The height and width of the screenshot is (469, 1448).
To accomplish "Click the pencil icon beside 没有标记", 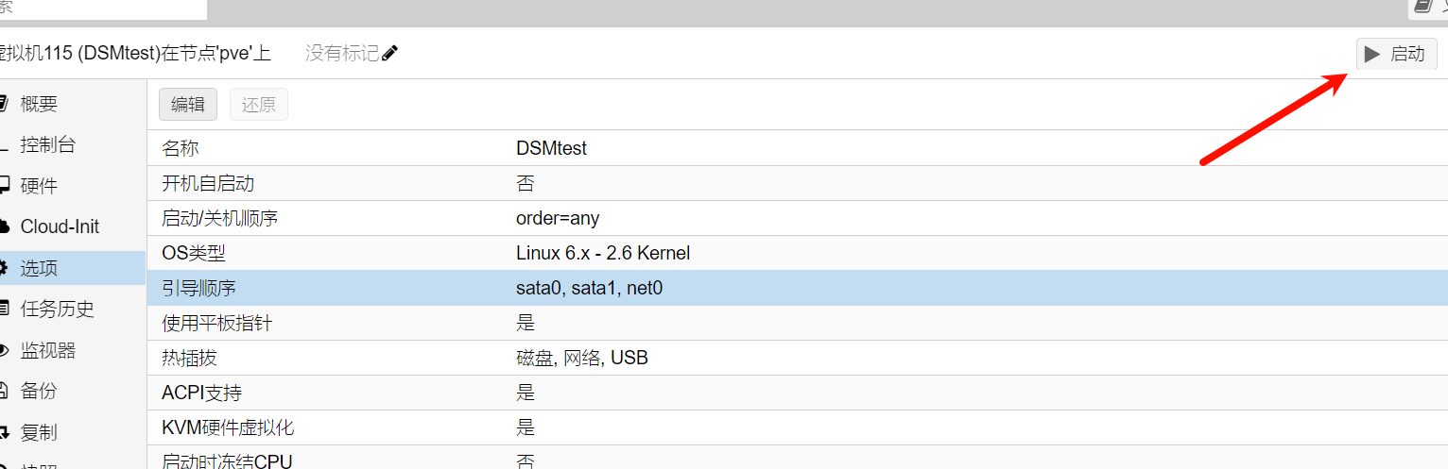I will (x=389, y=53).
